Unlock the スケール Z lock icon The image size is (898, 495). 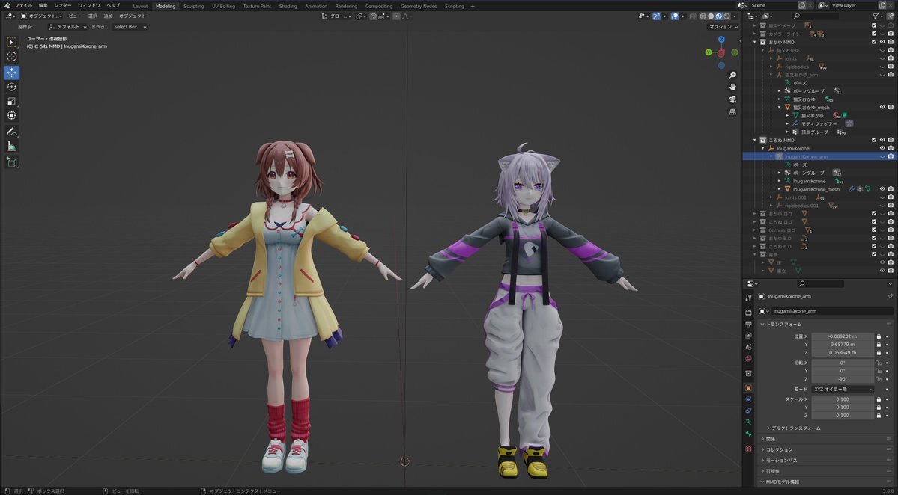(x=879, y=416)
